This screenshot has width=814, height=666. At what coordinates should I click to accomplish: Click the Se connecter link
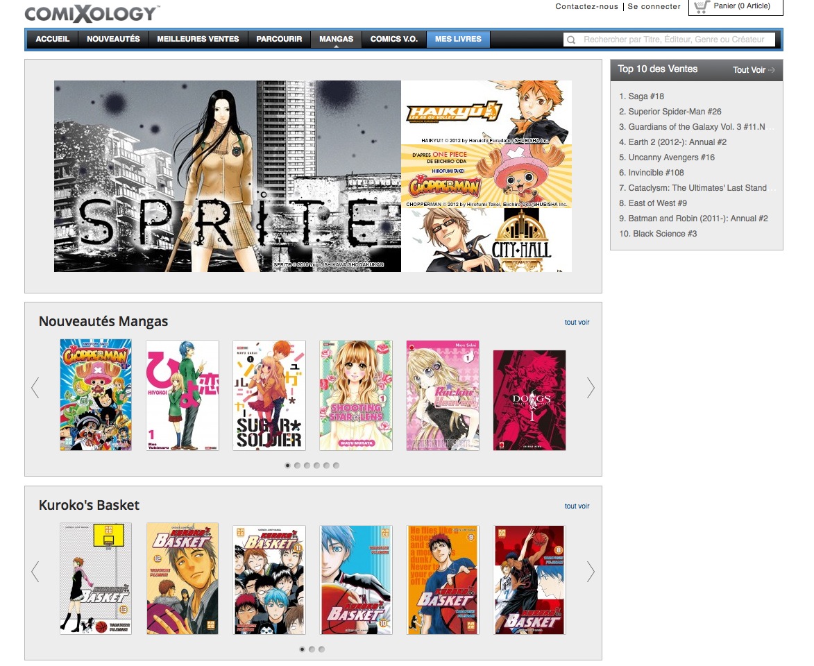(x=654, y=7)
